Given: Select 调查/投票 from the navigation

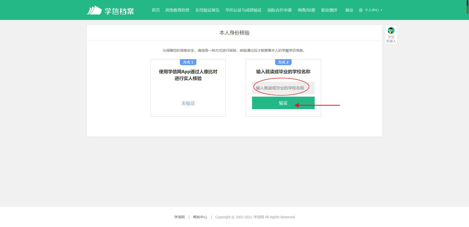Looking at the screenshot, I should [306, 10].
